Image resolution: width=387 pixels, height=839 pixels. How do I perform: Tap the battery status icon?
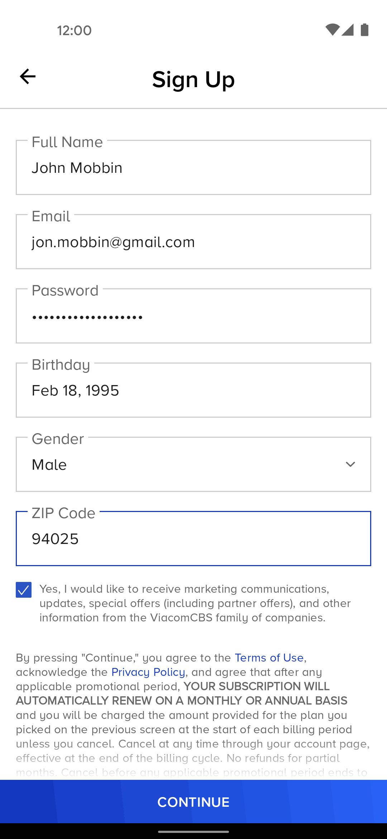[364, 30]
